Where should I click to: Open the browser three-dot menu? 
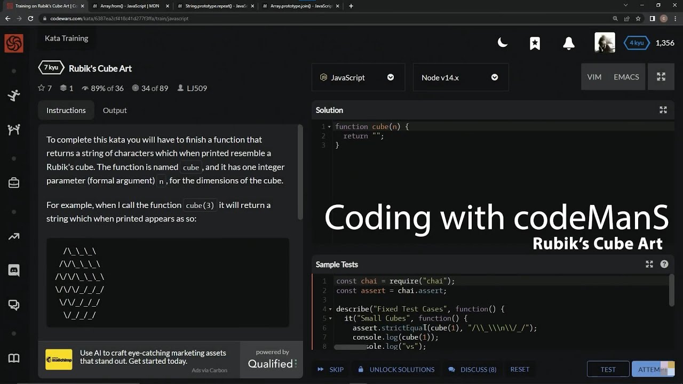coord(676,18)
